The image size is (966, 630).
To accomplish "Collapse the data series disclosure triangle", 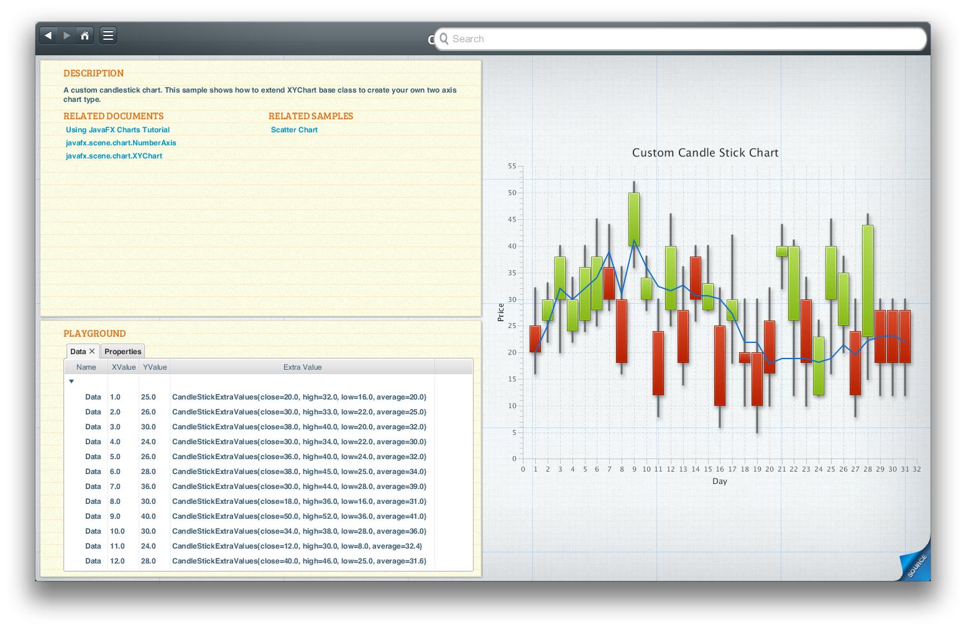I will click(71, 381).
